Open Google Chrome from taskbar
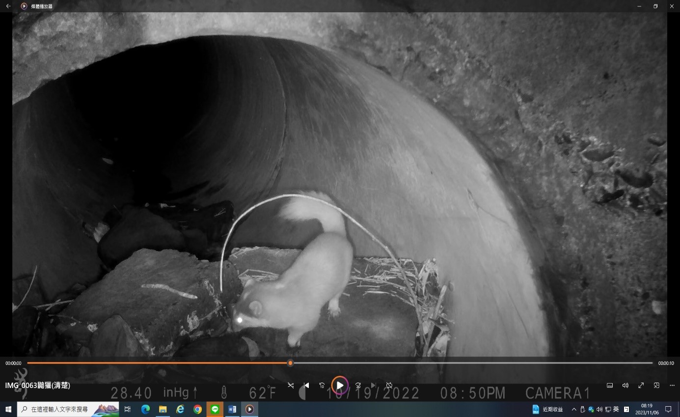 pos(197,409)
